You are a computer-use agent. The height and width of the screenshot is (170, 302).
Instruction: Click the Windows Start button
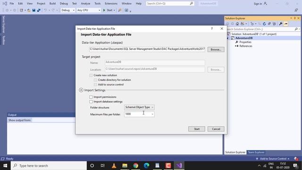5,166
